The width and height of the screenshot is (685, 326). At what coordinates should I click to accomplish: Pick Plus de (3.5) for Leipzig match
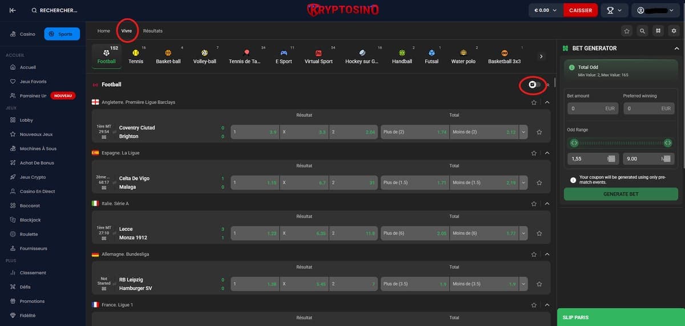tap(415, 284)
